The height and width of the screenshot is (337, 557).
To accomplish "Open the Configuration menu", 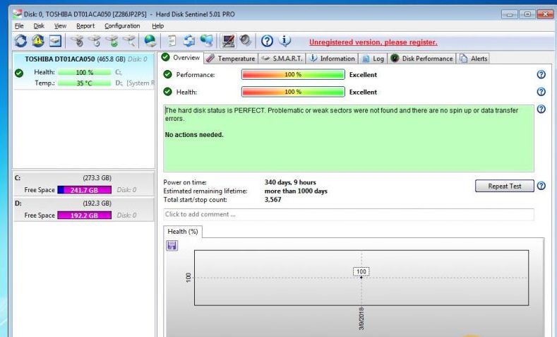I will [x=122, y=26].
